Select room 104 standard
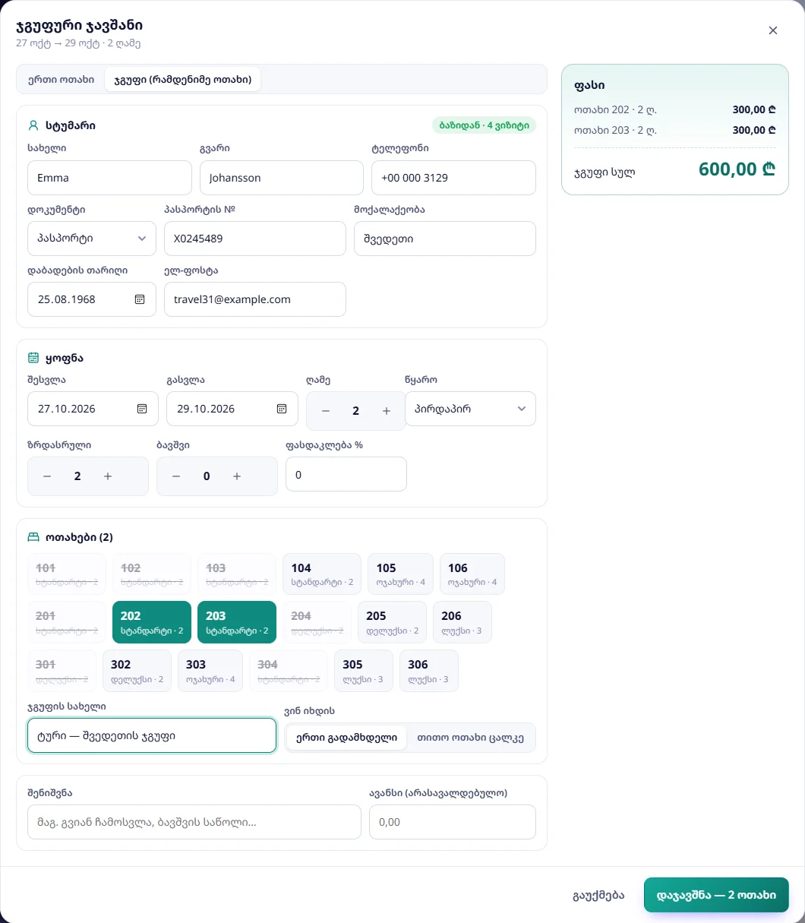 (322, 574)
